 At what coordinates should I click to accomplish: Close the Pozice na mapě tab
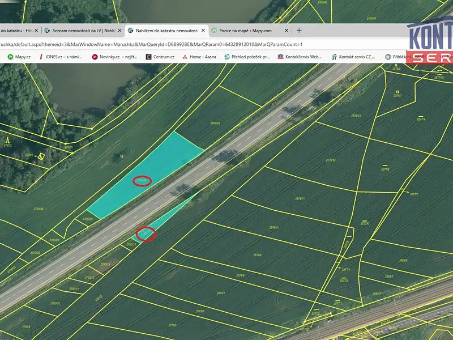(x=287, y=31)
